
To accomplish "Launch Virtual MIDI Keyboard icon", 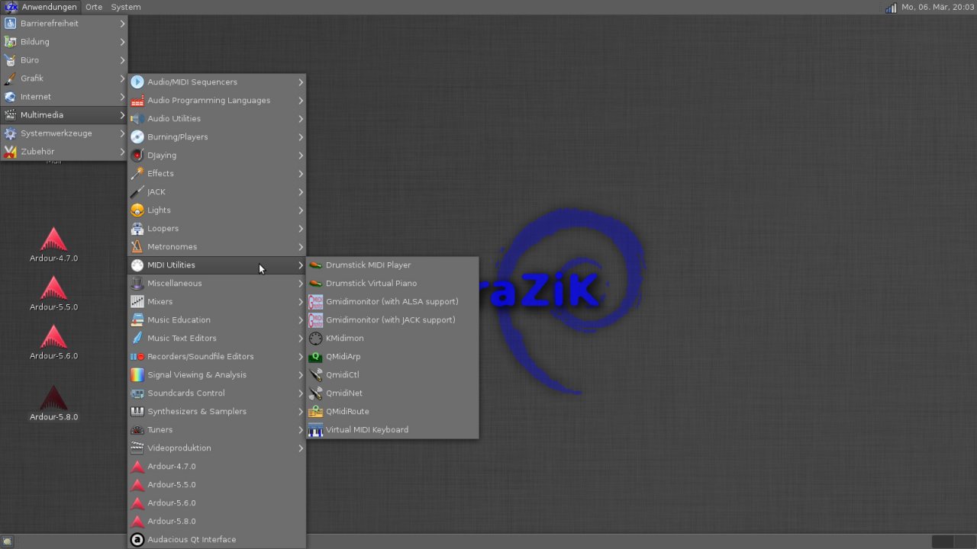I will (x=315, y=430).
